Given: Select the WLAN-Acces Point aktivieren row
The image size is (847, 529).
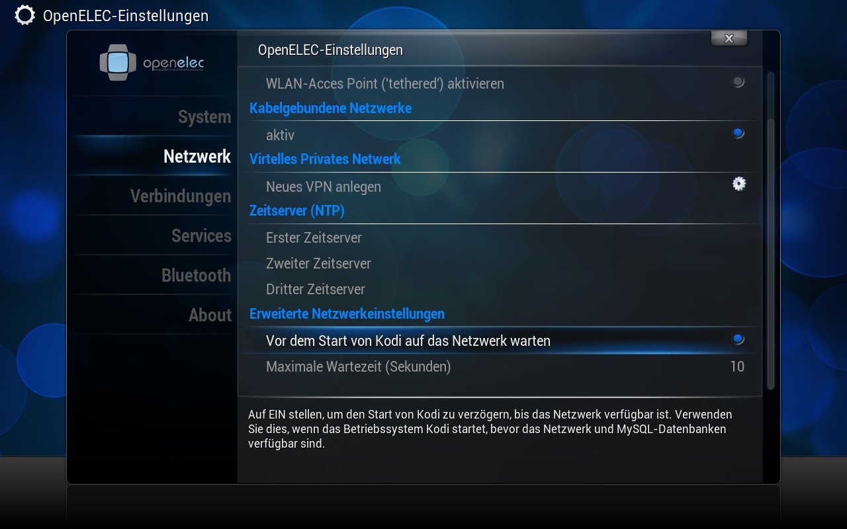Looking at the screenshot, I should point(500,83).
